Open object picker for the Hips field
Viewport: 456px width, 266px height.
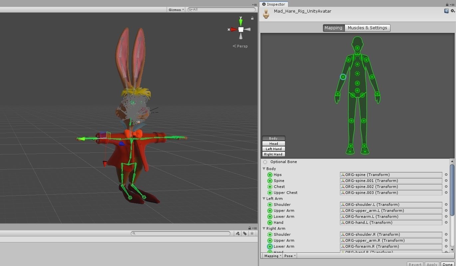point(446,175)
